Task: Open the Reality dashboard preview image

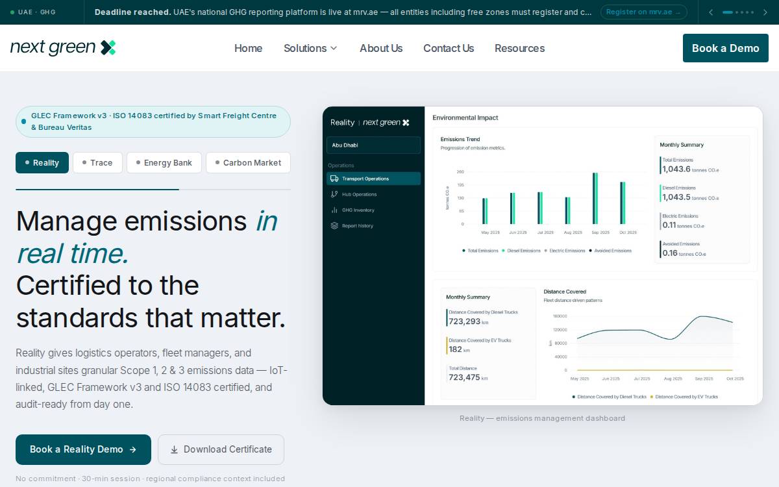Action: click(543, 256)
